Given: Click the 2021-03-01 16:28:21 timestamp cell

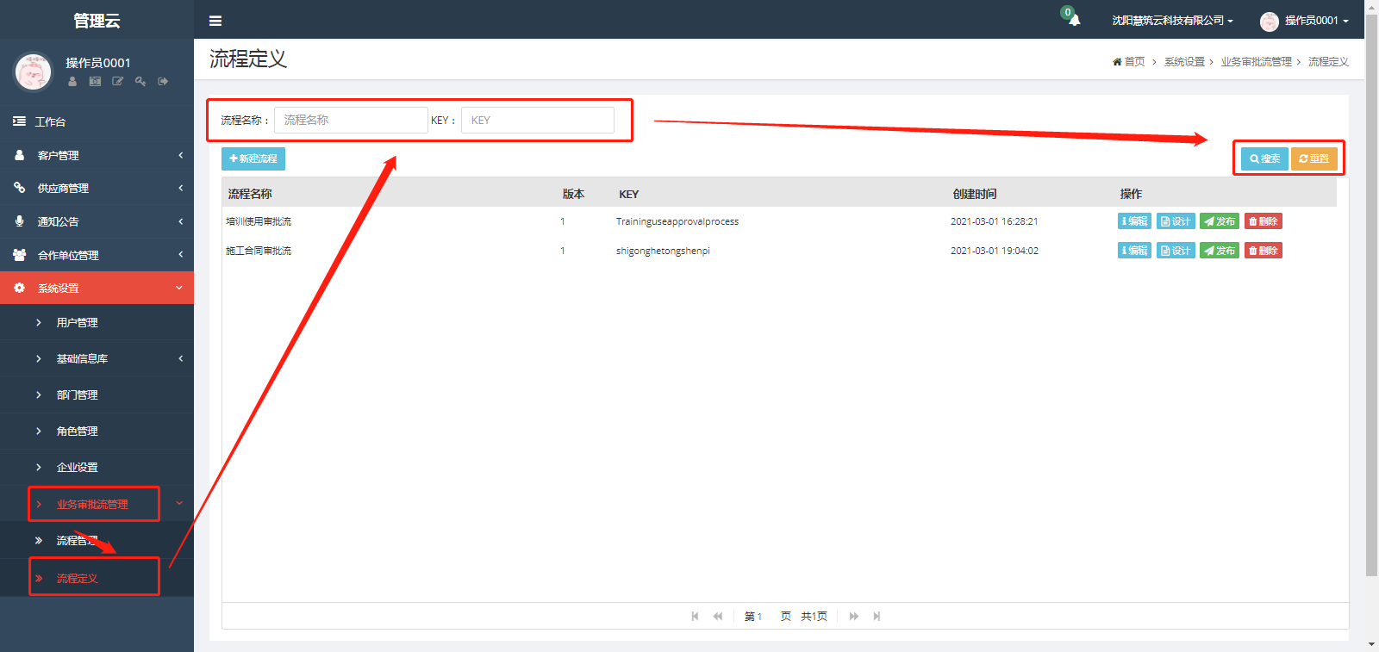Looking at the screenshot, I should click(994, 221).
